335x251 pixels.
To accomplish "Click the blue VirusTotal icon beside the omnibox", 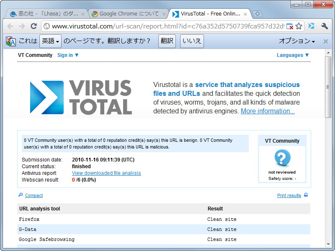I will pos(310,26).
